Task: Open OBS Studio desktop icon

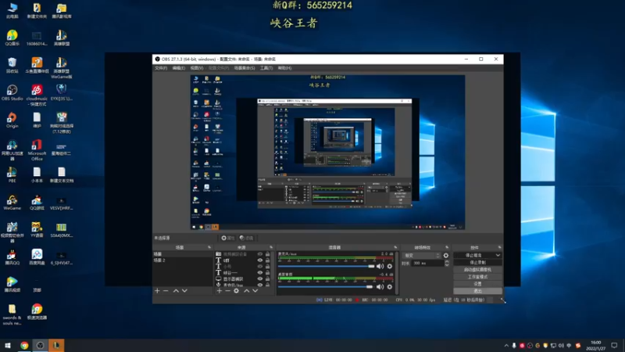Action: pyautogui.click(x=12, y=92)
